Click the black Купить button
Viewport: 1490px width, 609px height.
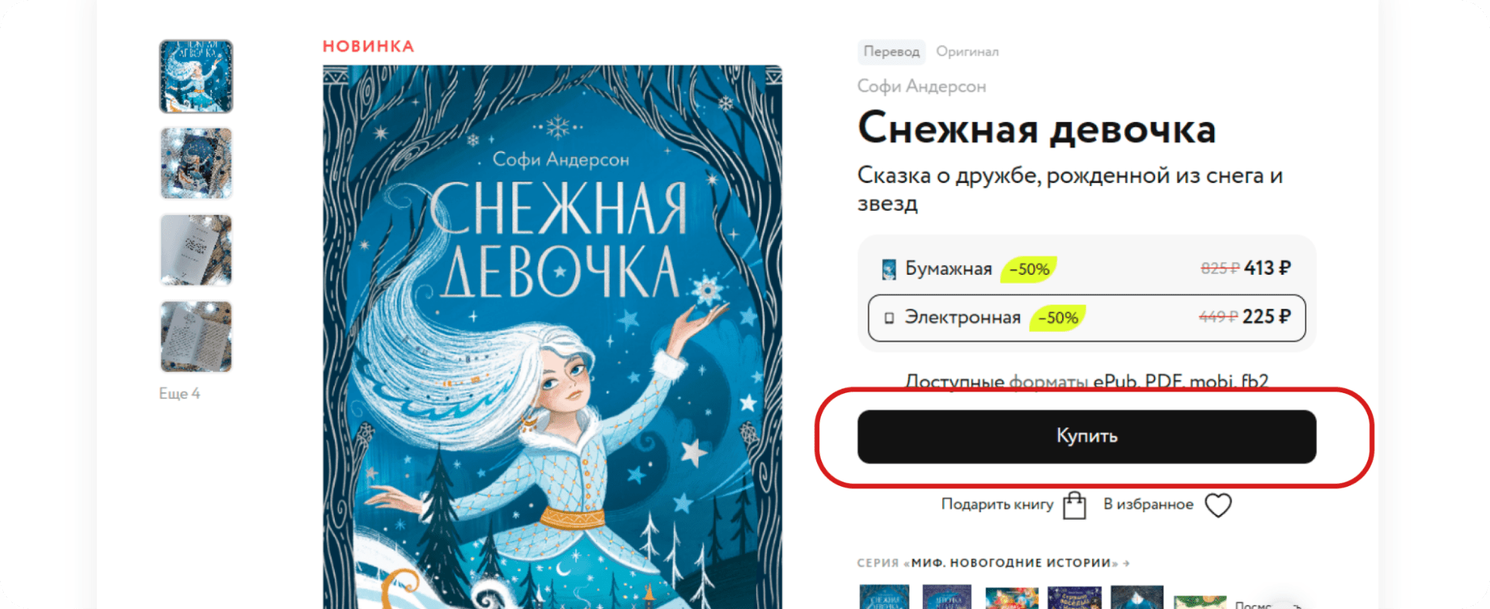tap(1087, 436)
